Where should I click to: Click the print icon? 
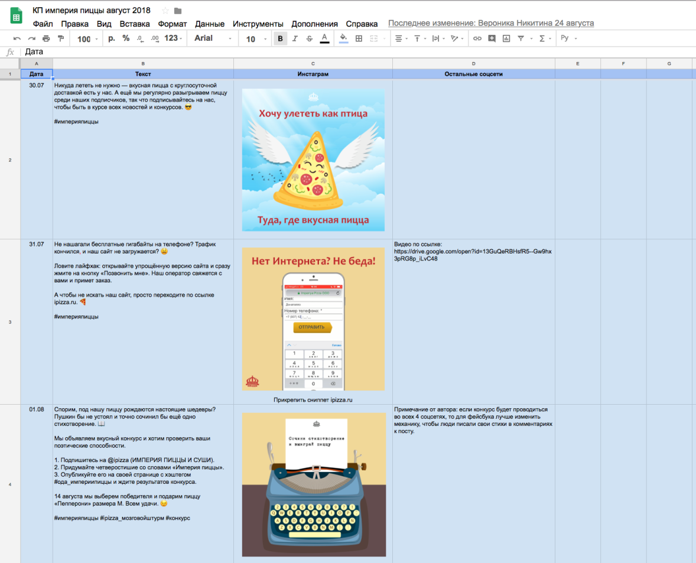point(46,38)
